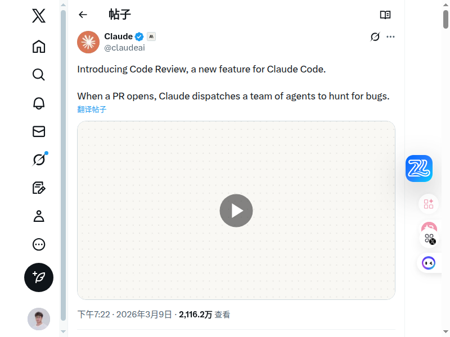
Task: Open the profile person icon
Action: pos(39,216)
